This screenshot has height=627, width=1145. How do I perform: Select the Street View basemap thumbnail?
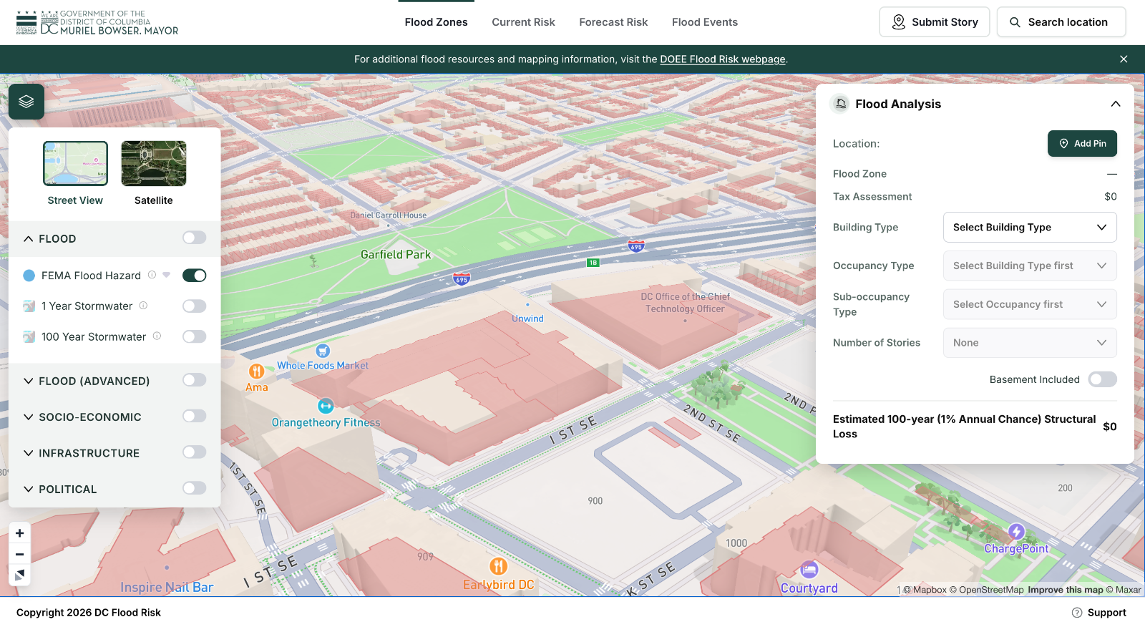(75, 163)
